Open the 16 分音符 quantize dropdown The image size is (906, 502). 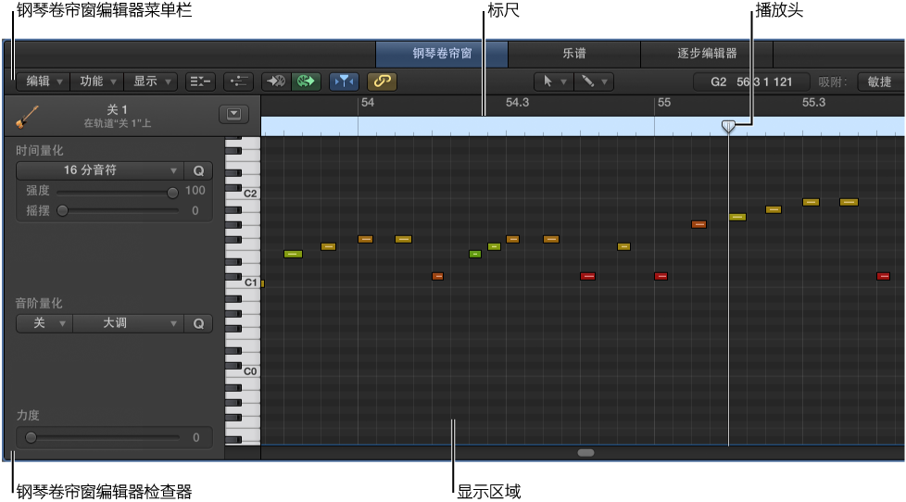click(x=100, y=170)
